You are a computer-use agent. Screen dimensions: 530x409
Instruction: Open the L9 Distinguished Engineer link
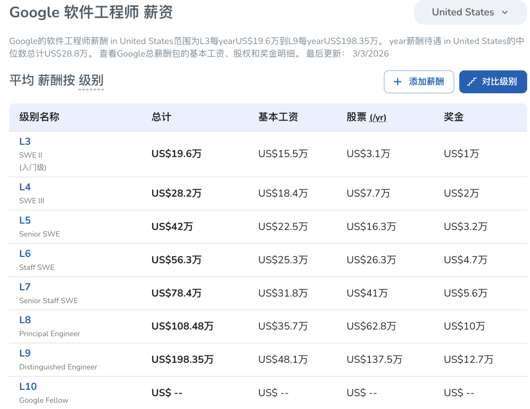coord(25,353)
